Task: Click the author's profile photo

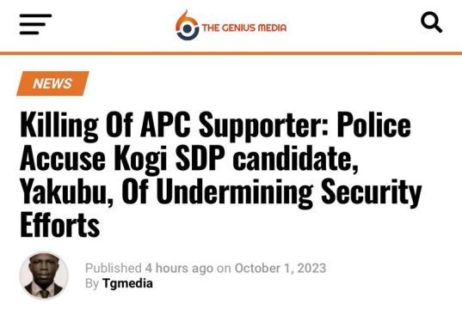Action: pos(44,276)
